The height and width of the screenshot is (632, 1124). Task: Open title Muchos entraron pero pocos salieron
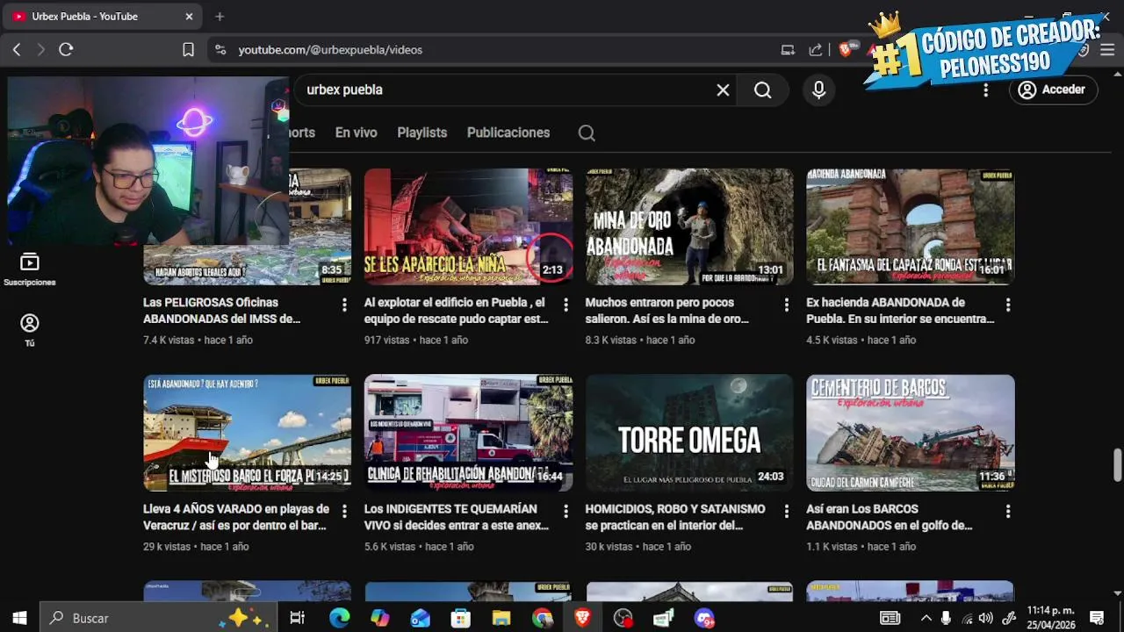[x=667, y=311]
